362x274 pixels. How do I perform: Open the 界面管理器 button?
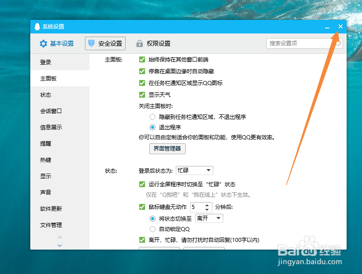(x=167, y=149)
